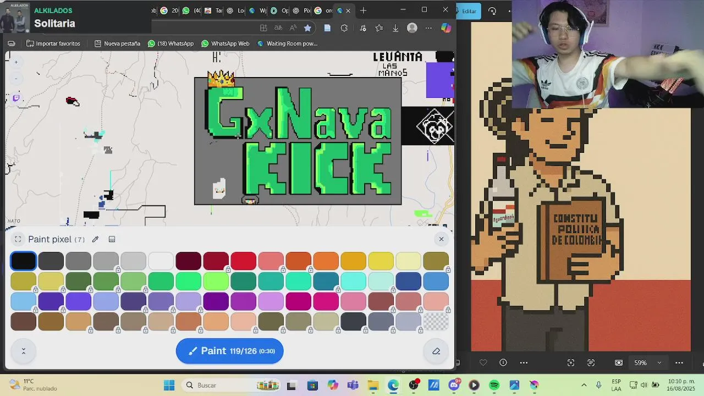Expand the Paint pixel panel to fullscreen
The image size is (704, 396).
pyautogui.click(x=18, y=239)
